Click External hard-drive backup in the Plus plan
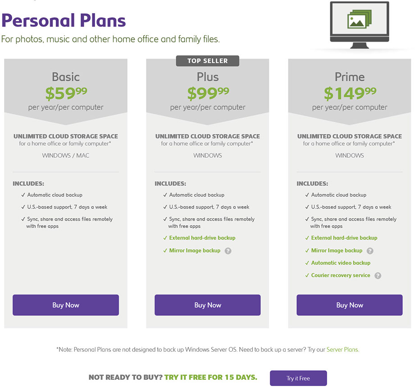The width and height of the screenshot is (415, 391). 202,238
